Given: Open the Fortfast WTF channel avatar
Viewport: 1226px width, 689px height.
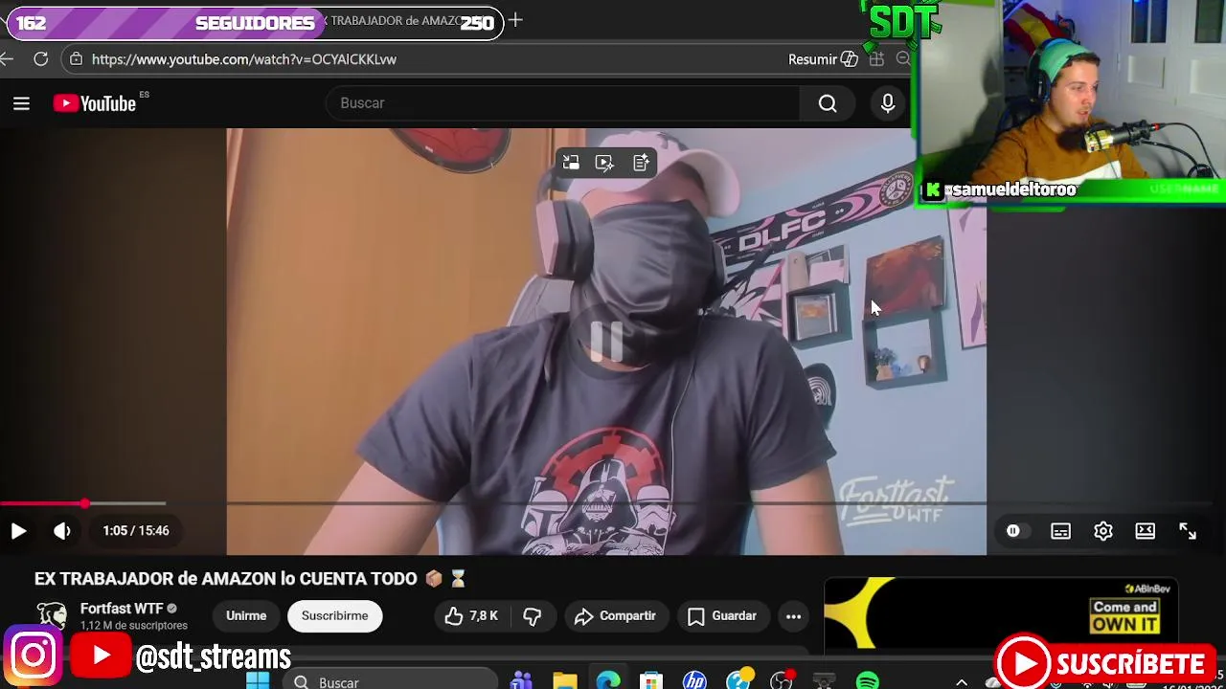Looking at the screenshot, I should coord(52,615).
